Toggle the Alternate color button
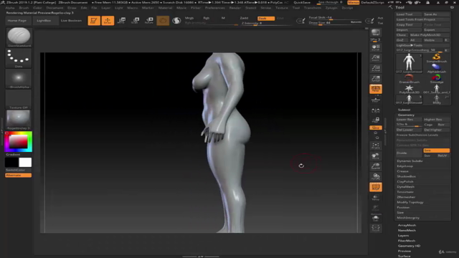 pyautogui.click(x=18, y=175)
